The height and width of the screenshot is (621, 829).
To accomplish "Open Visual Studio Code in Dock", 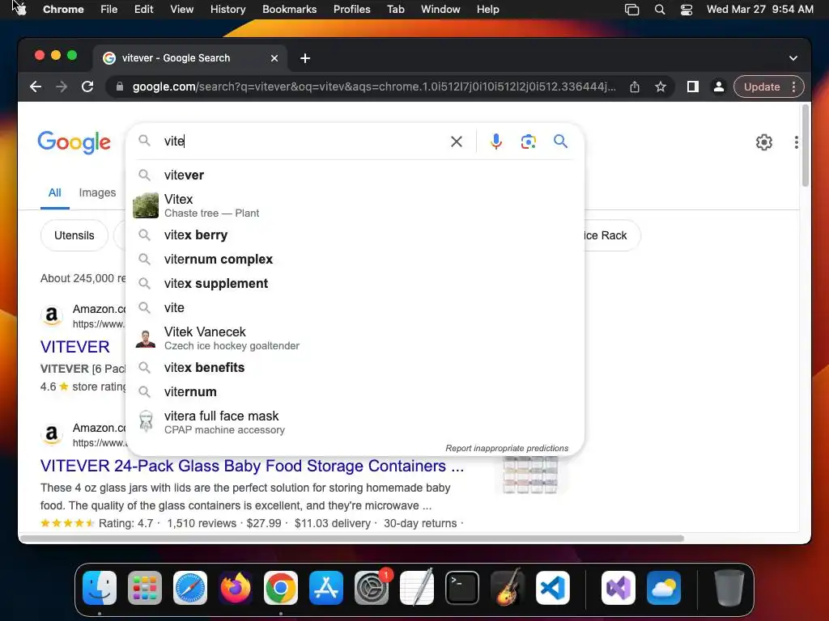I will click(x=553, y=588).
